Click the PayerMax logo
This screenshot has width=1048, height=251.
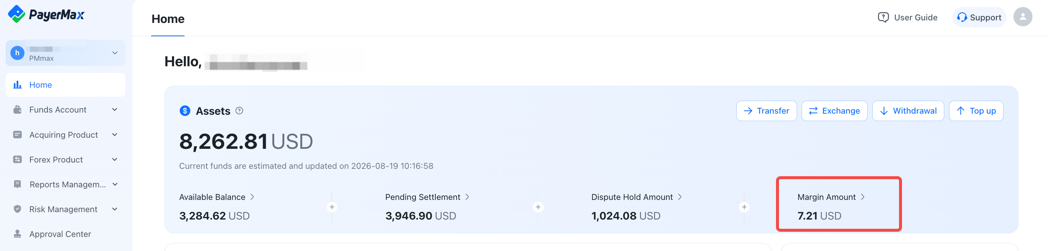click(x=46, y=14)
